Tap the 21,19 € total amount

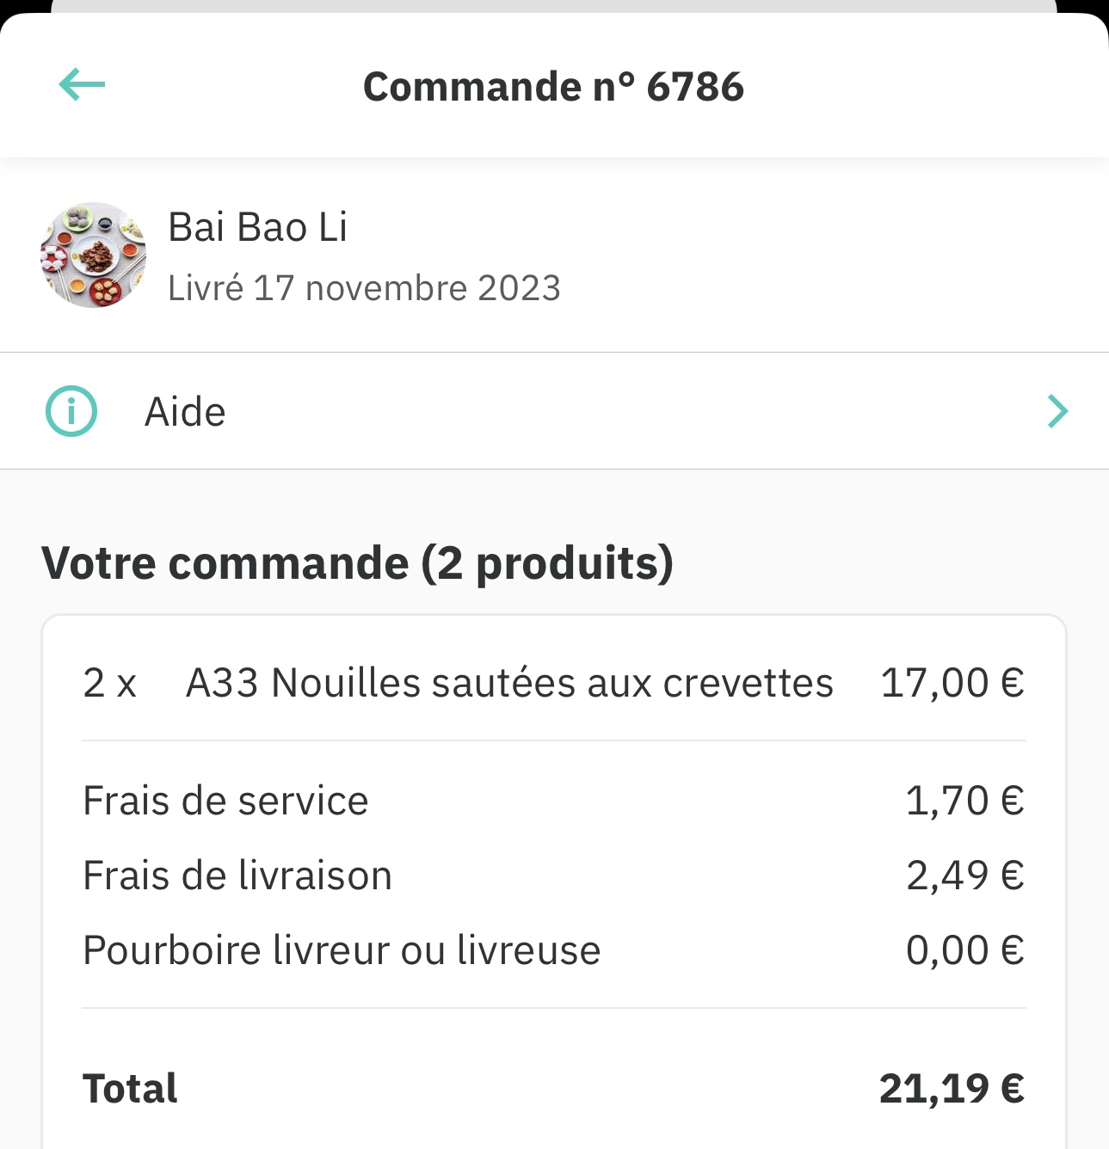[x=952, y=1089]
